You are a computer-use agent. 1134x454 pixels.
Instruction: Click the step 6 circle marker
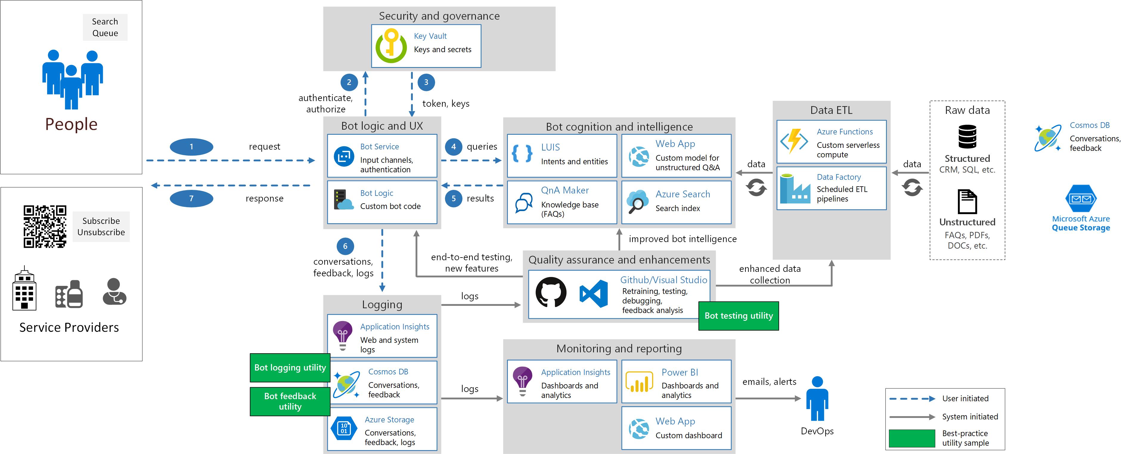click(345, 246)
